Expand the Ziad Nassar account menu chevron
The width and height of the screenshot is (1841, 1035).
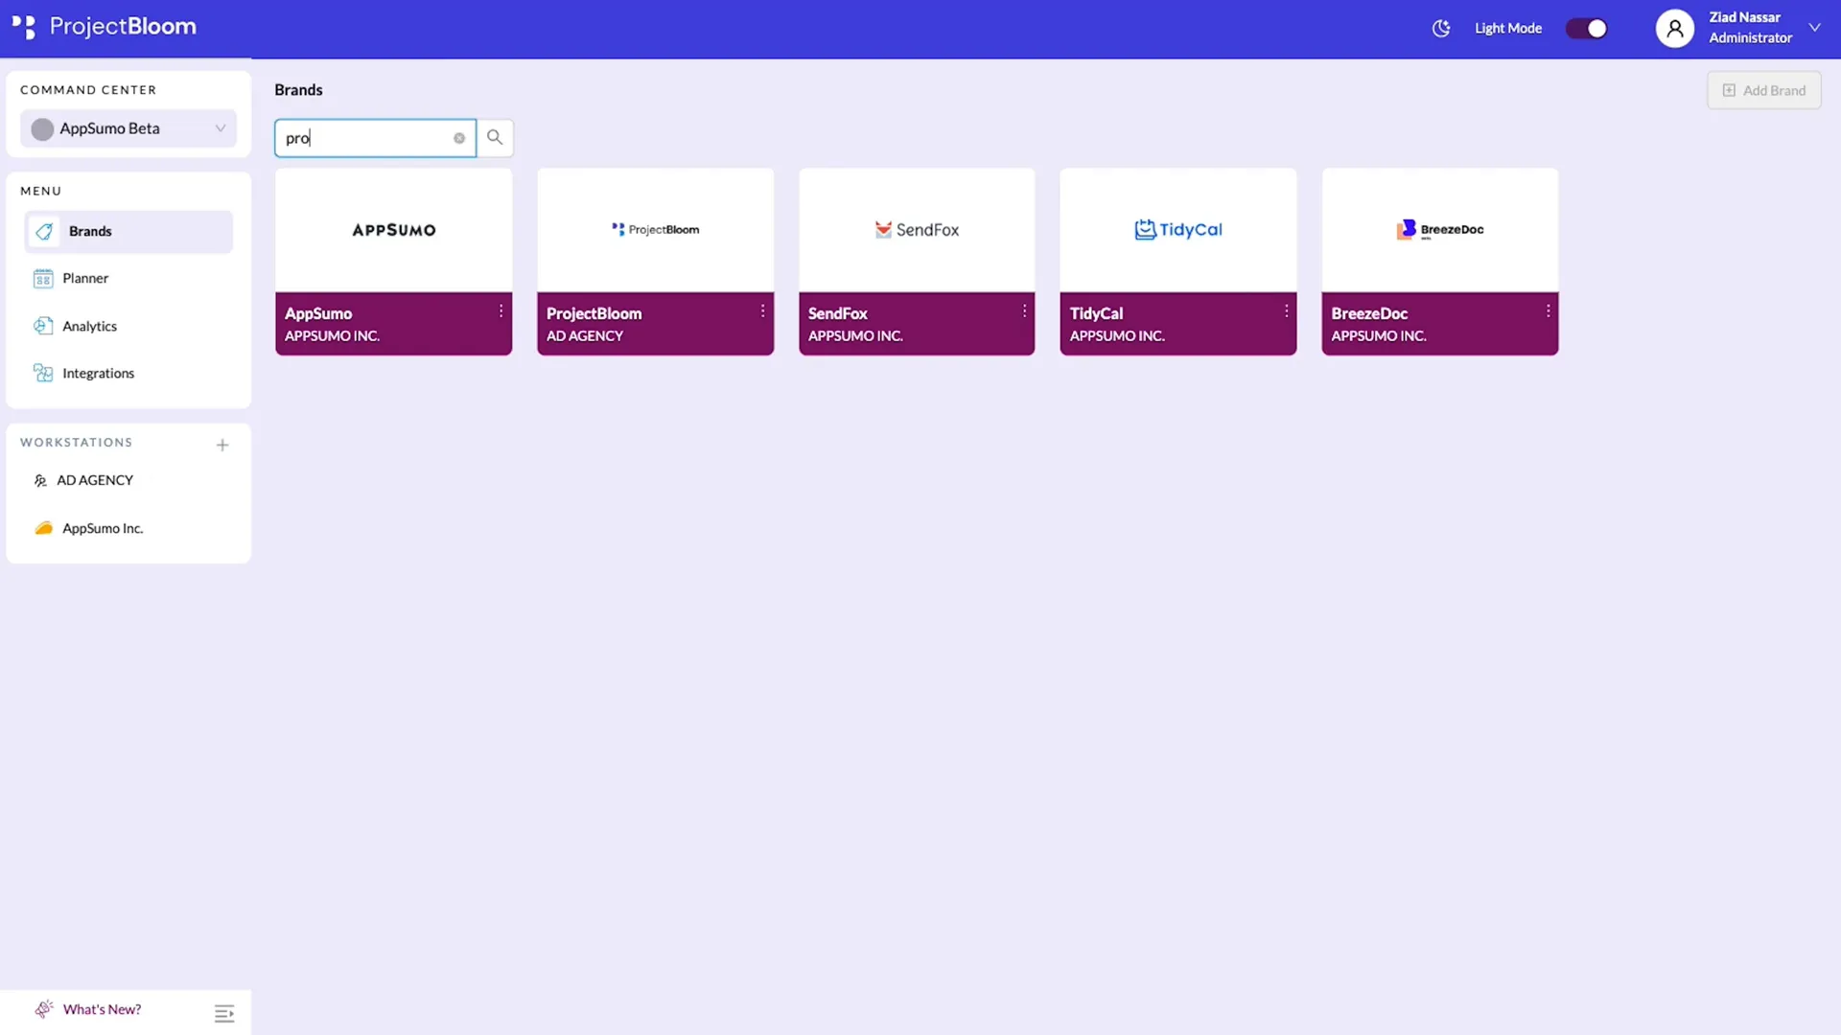(1814, 28)
